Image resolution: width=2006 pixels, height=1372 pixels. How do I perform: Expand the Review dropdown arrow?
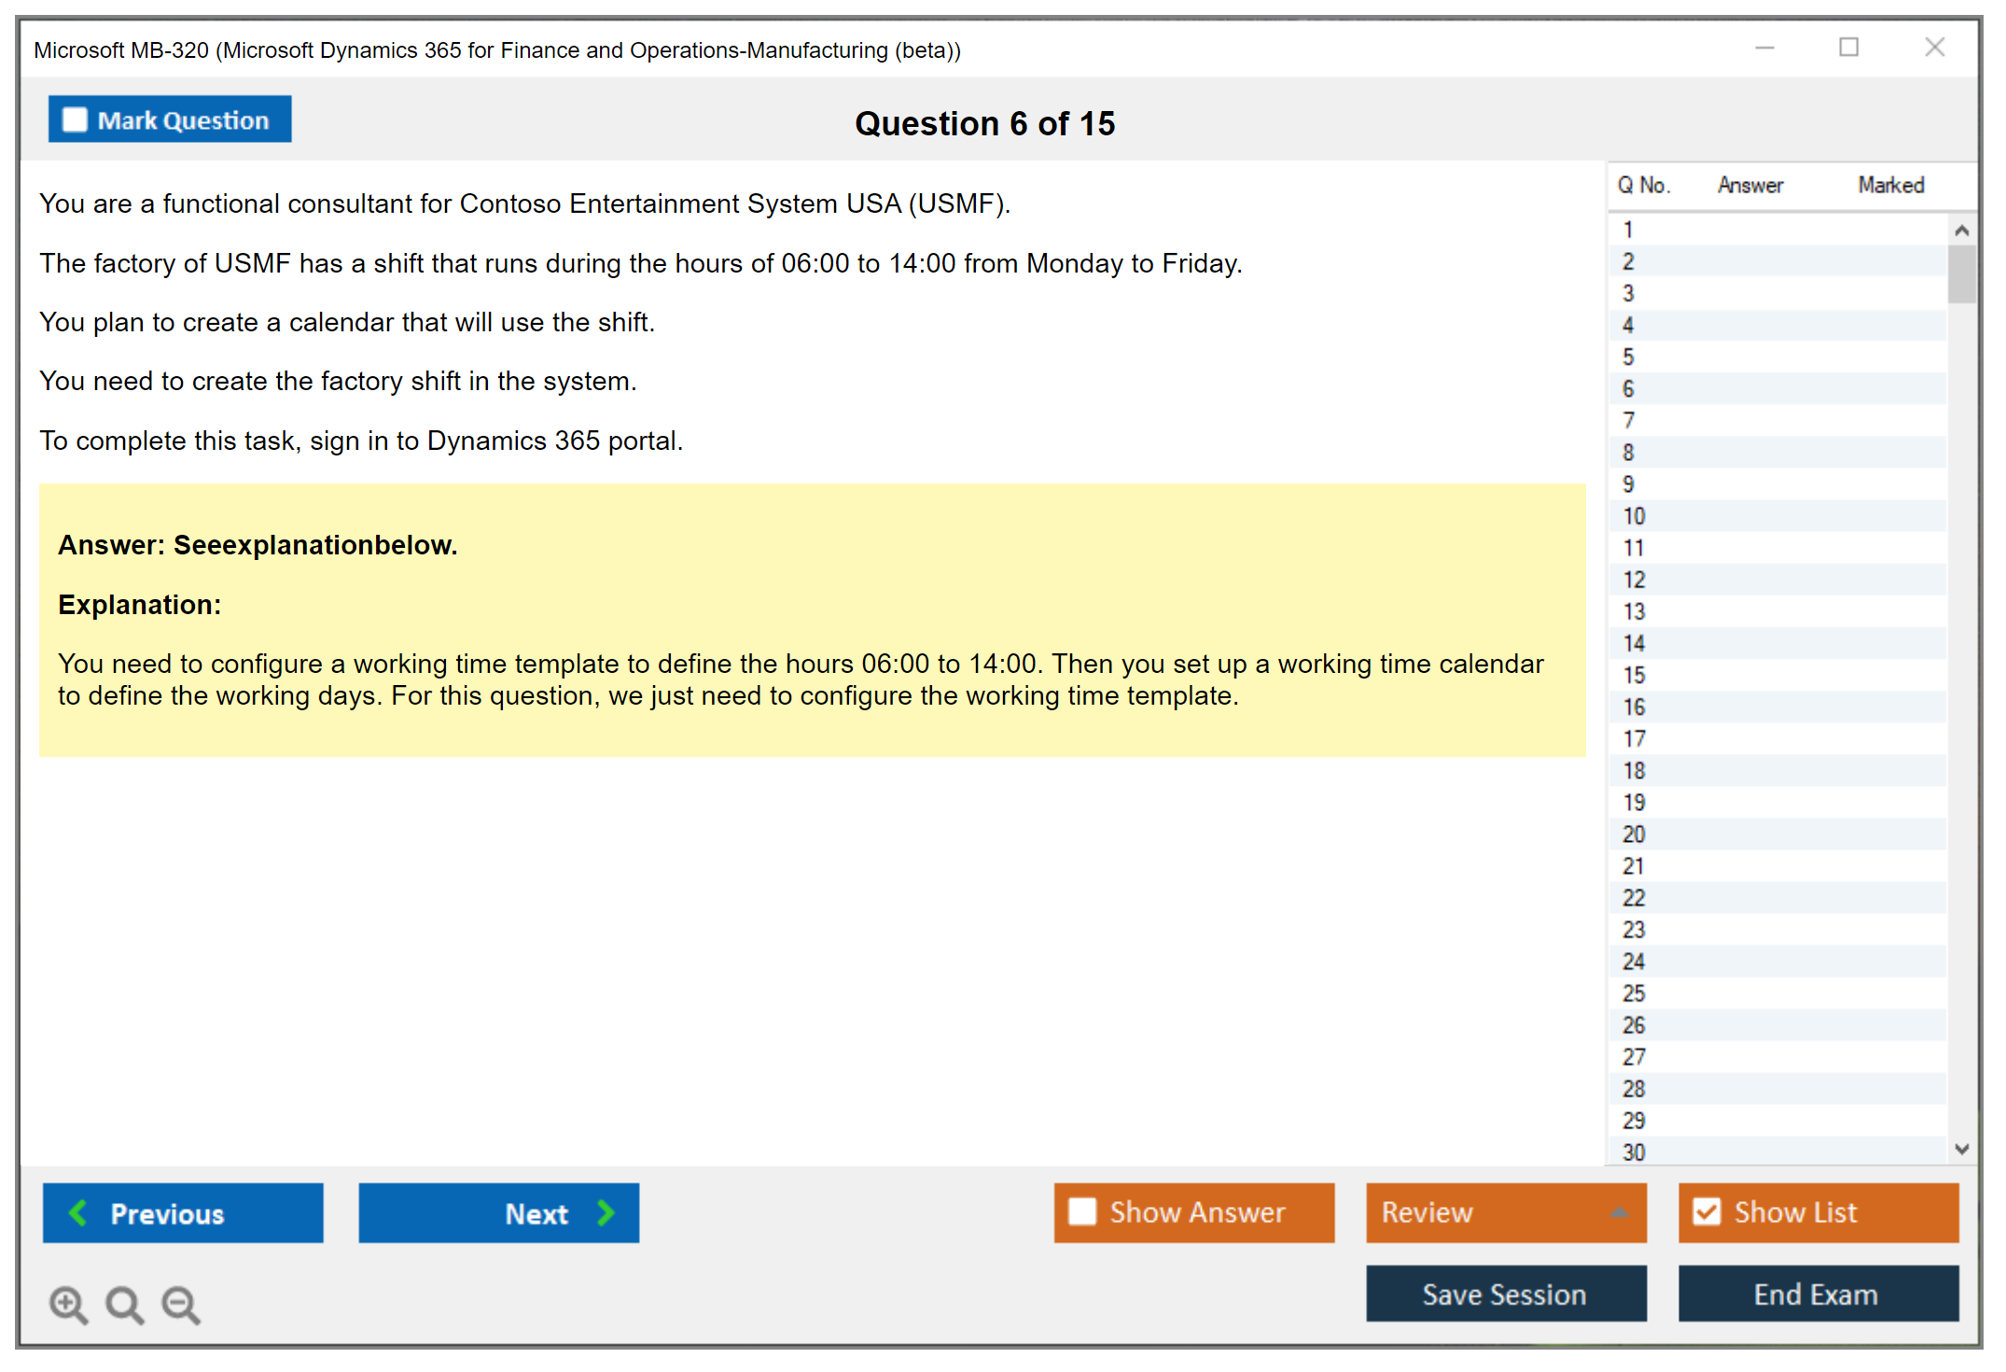[x=1619, y=1212]
